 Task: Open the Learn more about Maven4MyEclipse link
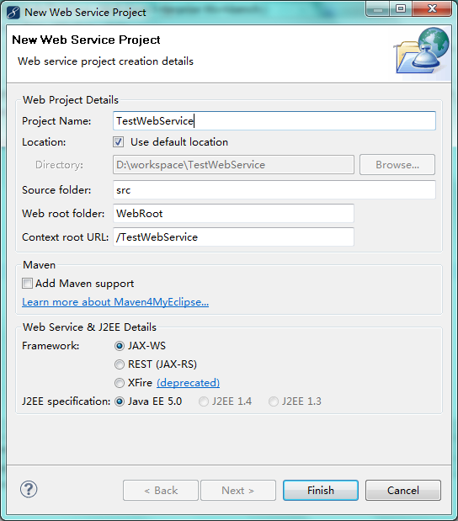pyautogui.click(x=115, y=301)
